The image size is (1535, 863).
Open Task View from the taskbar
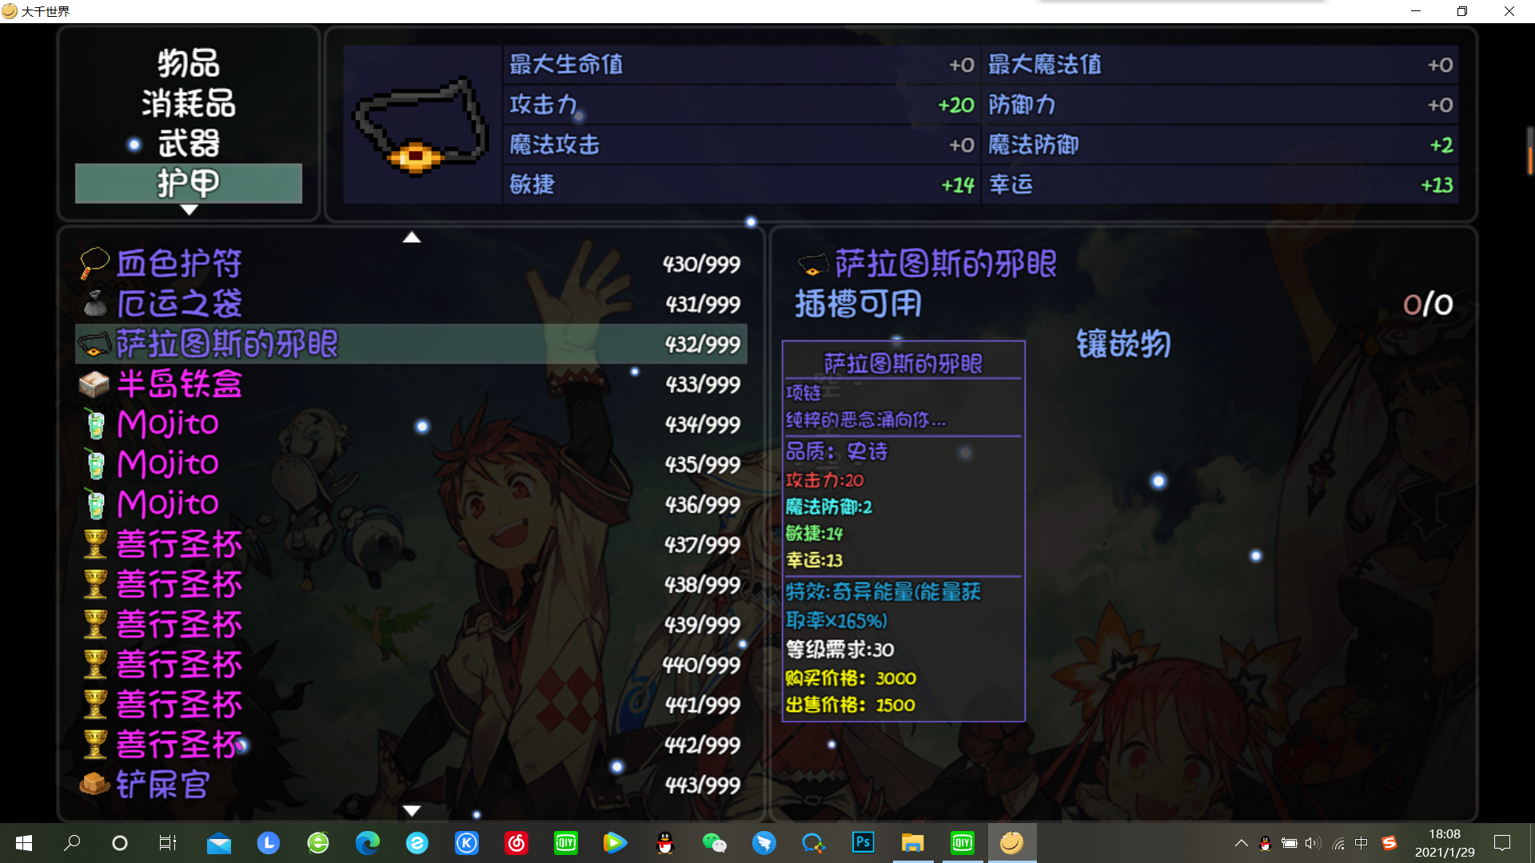click(168, 843)
